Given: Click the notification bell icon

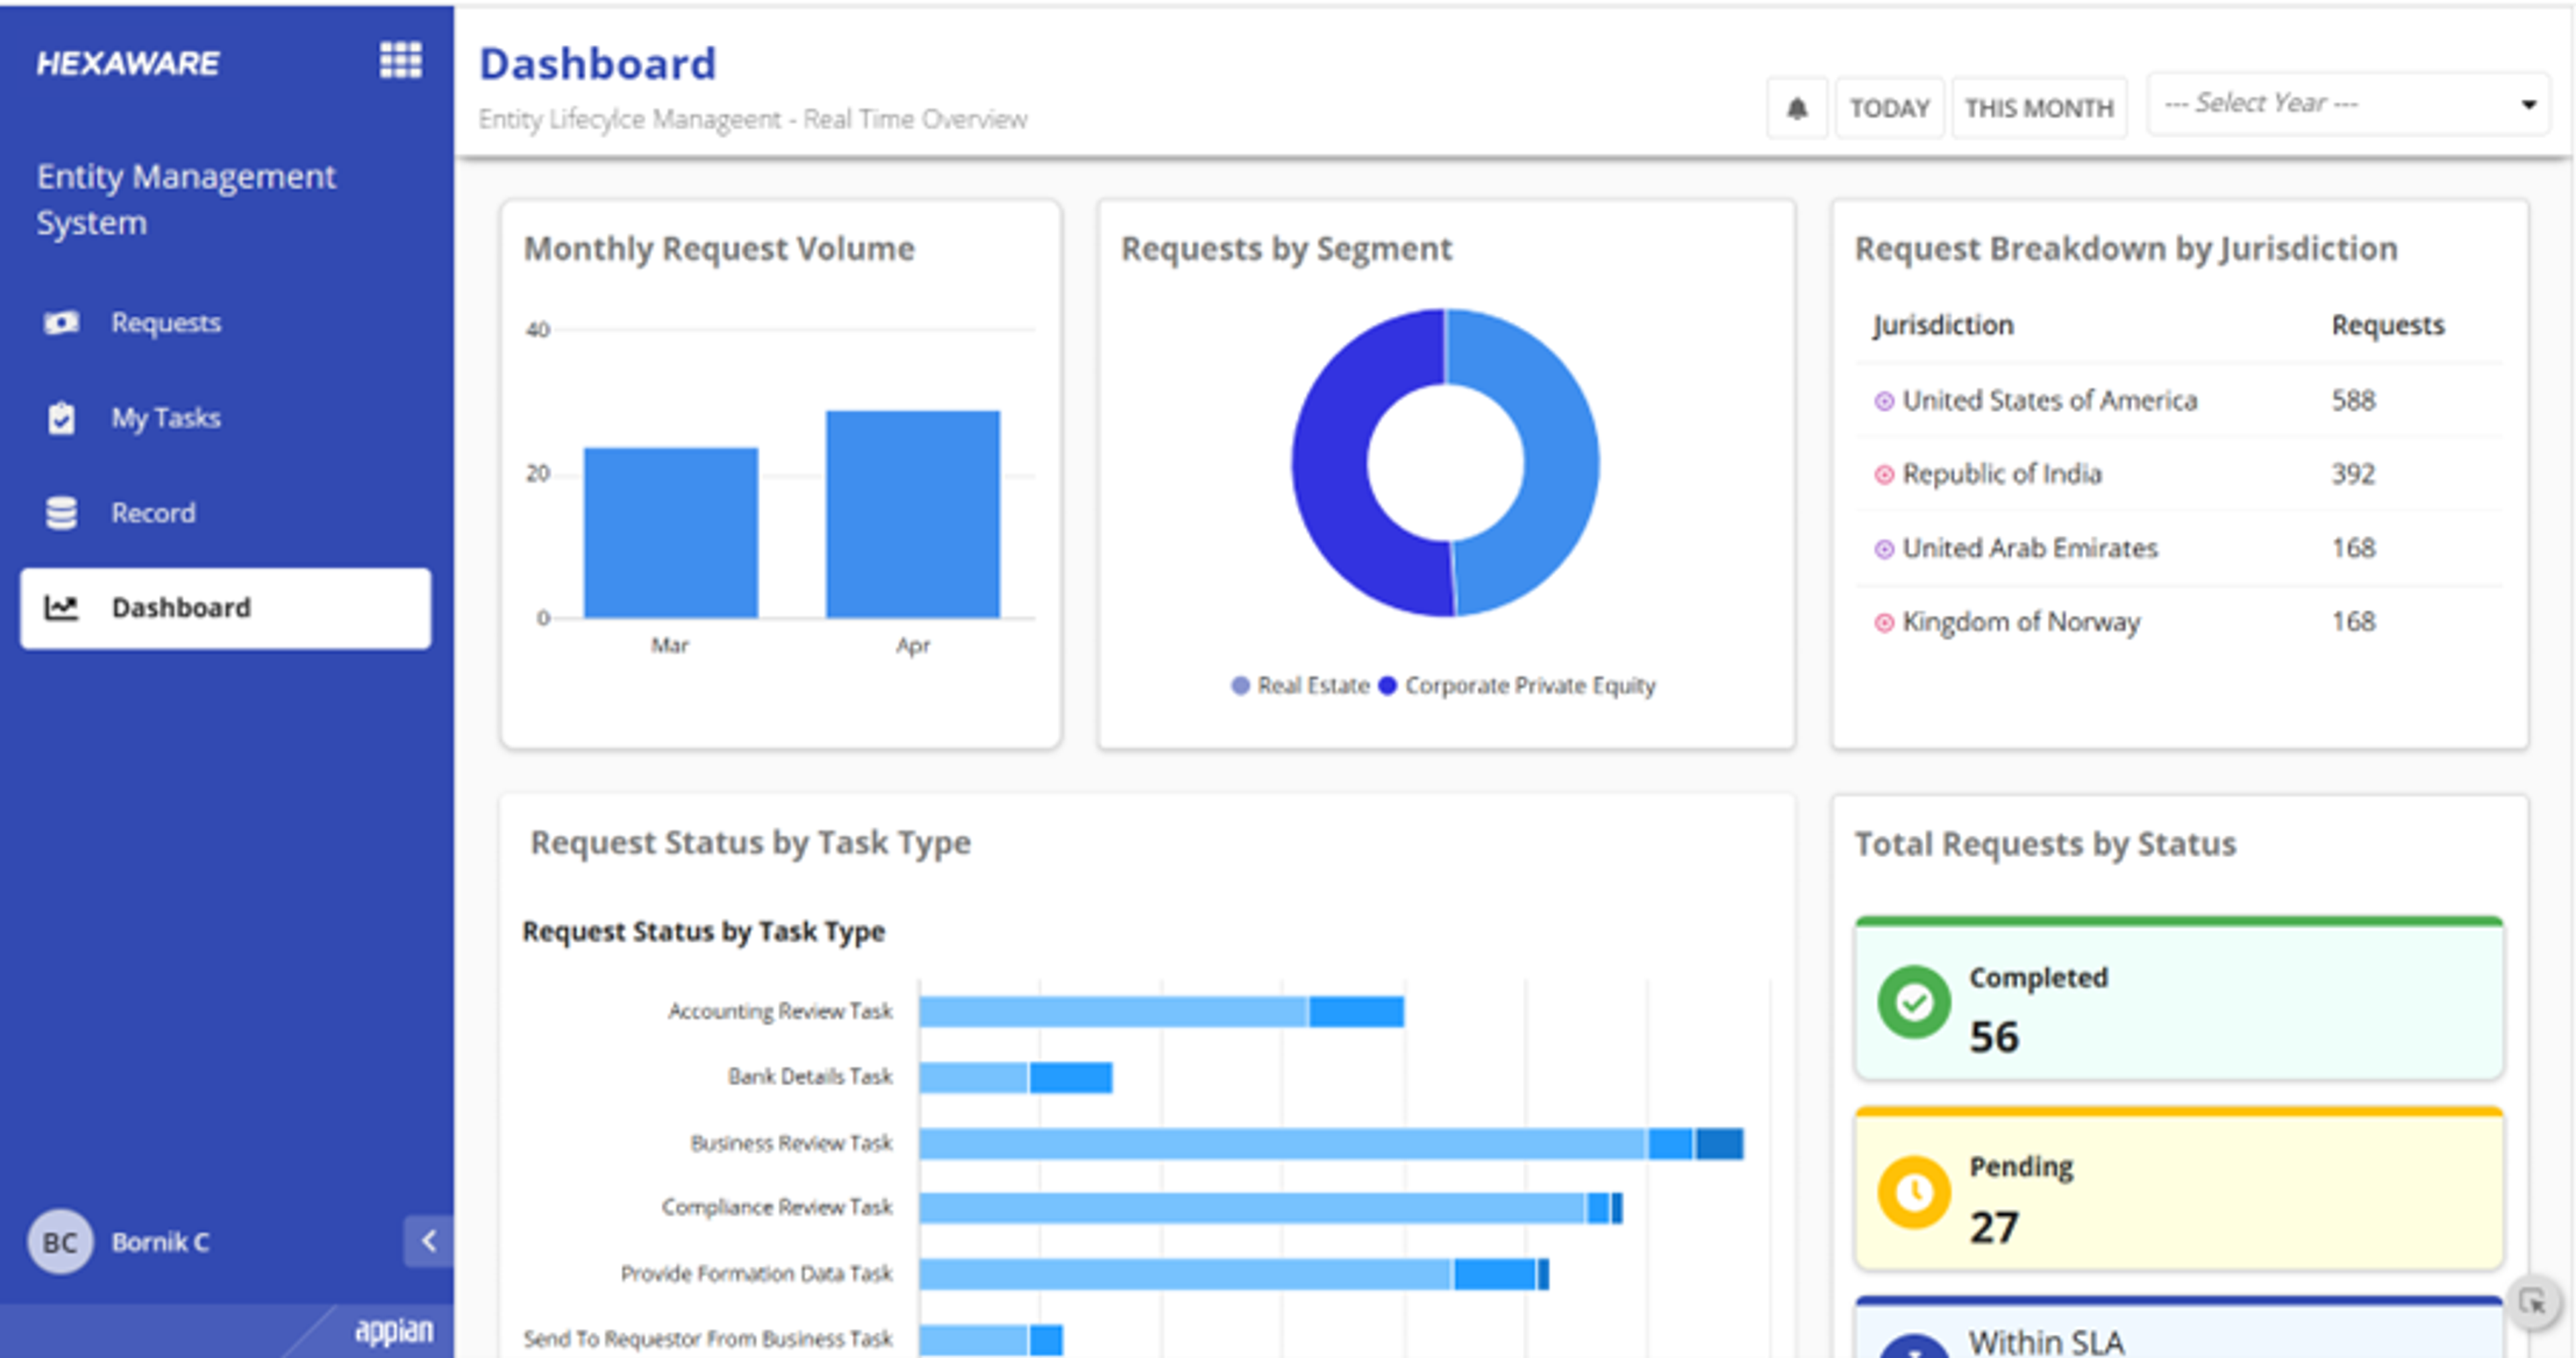Looking at the screenshot, I should tap(1797, 108).
